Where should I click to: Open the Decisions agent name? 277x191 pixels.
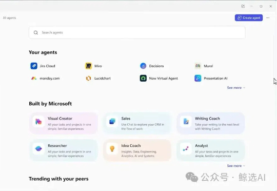click(x=156, y=66)
